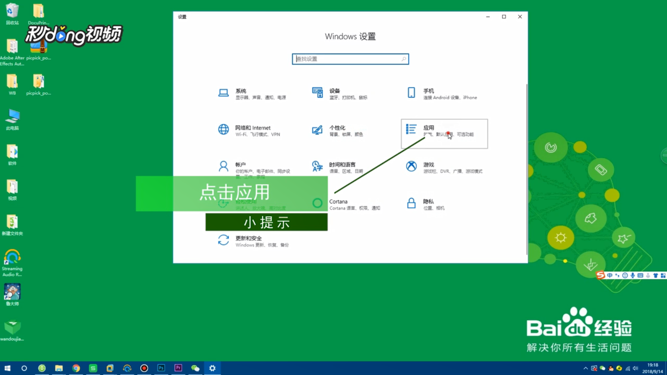Click the search magnifier in settings box

[404, 59]
